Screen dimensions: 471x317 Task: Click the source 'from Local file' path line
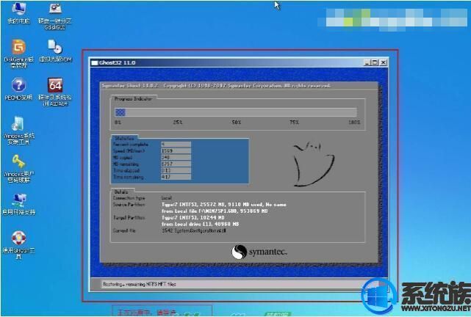[215, 211]
